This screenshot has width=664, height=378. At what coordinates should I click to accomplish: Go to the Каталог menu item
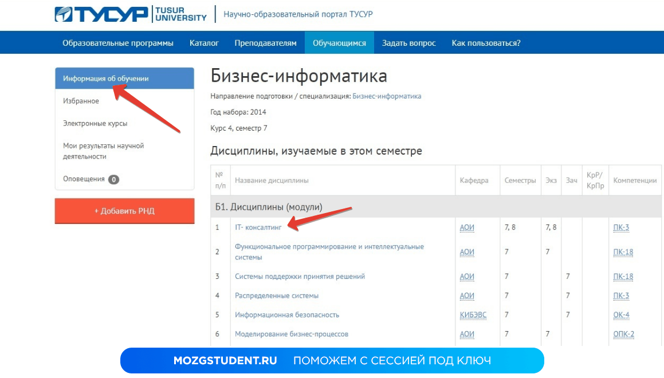(x=204, y=43)
